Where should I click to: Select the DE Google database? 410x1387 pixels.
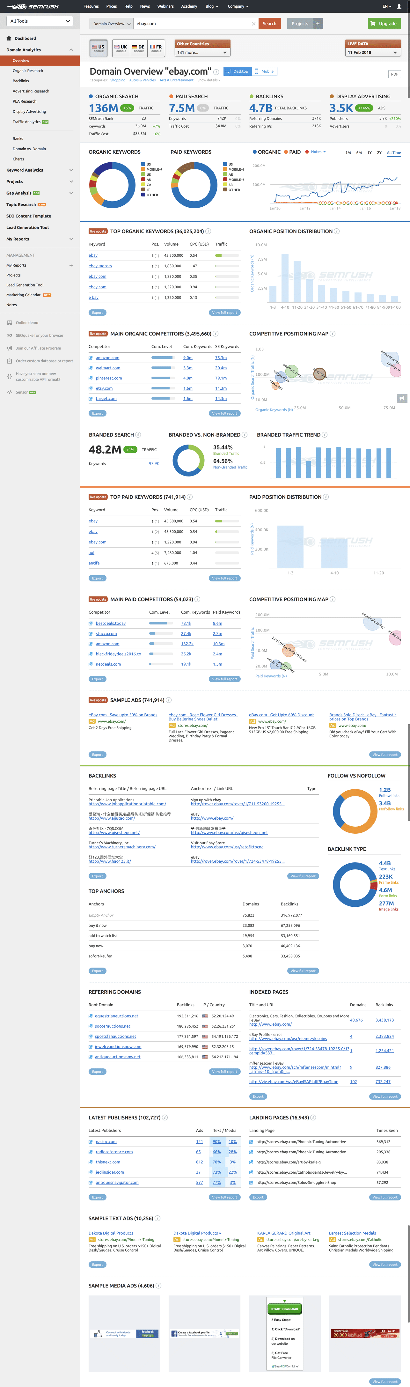tap(138, 48)
